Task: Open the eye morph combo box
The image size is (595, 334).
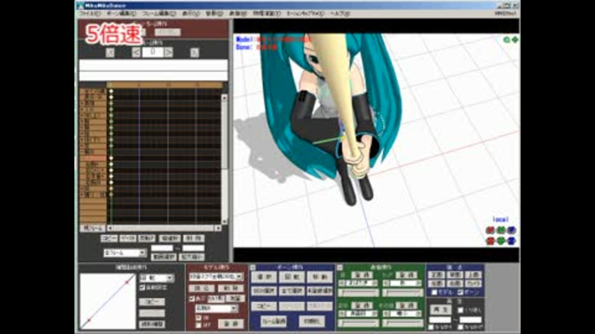Action: tap(358, 283)
